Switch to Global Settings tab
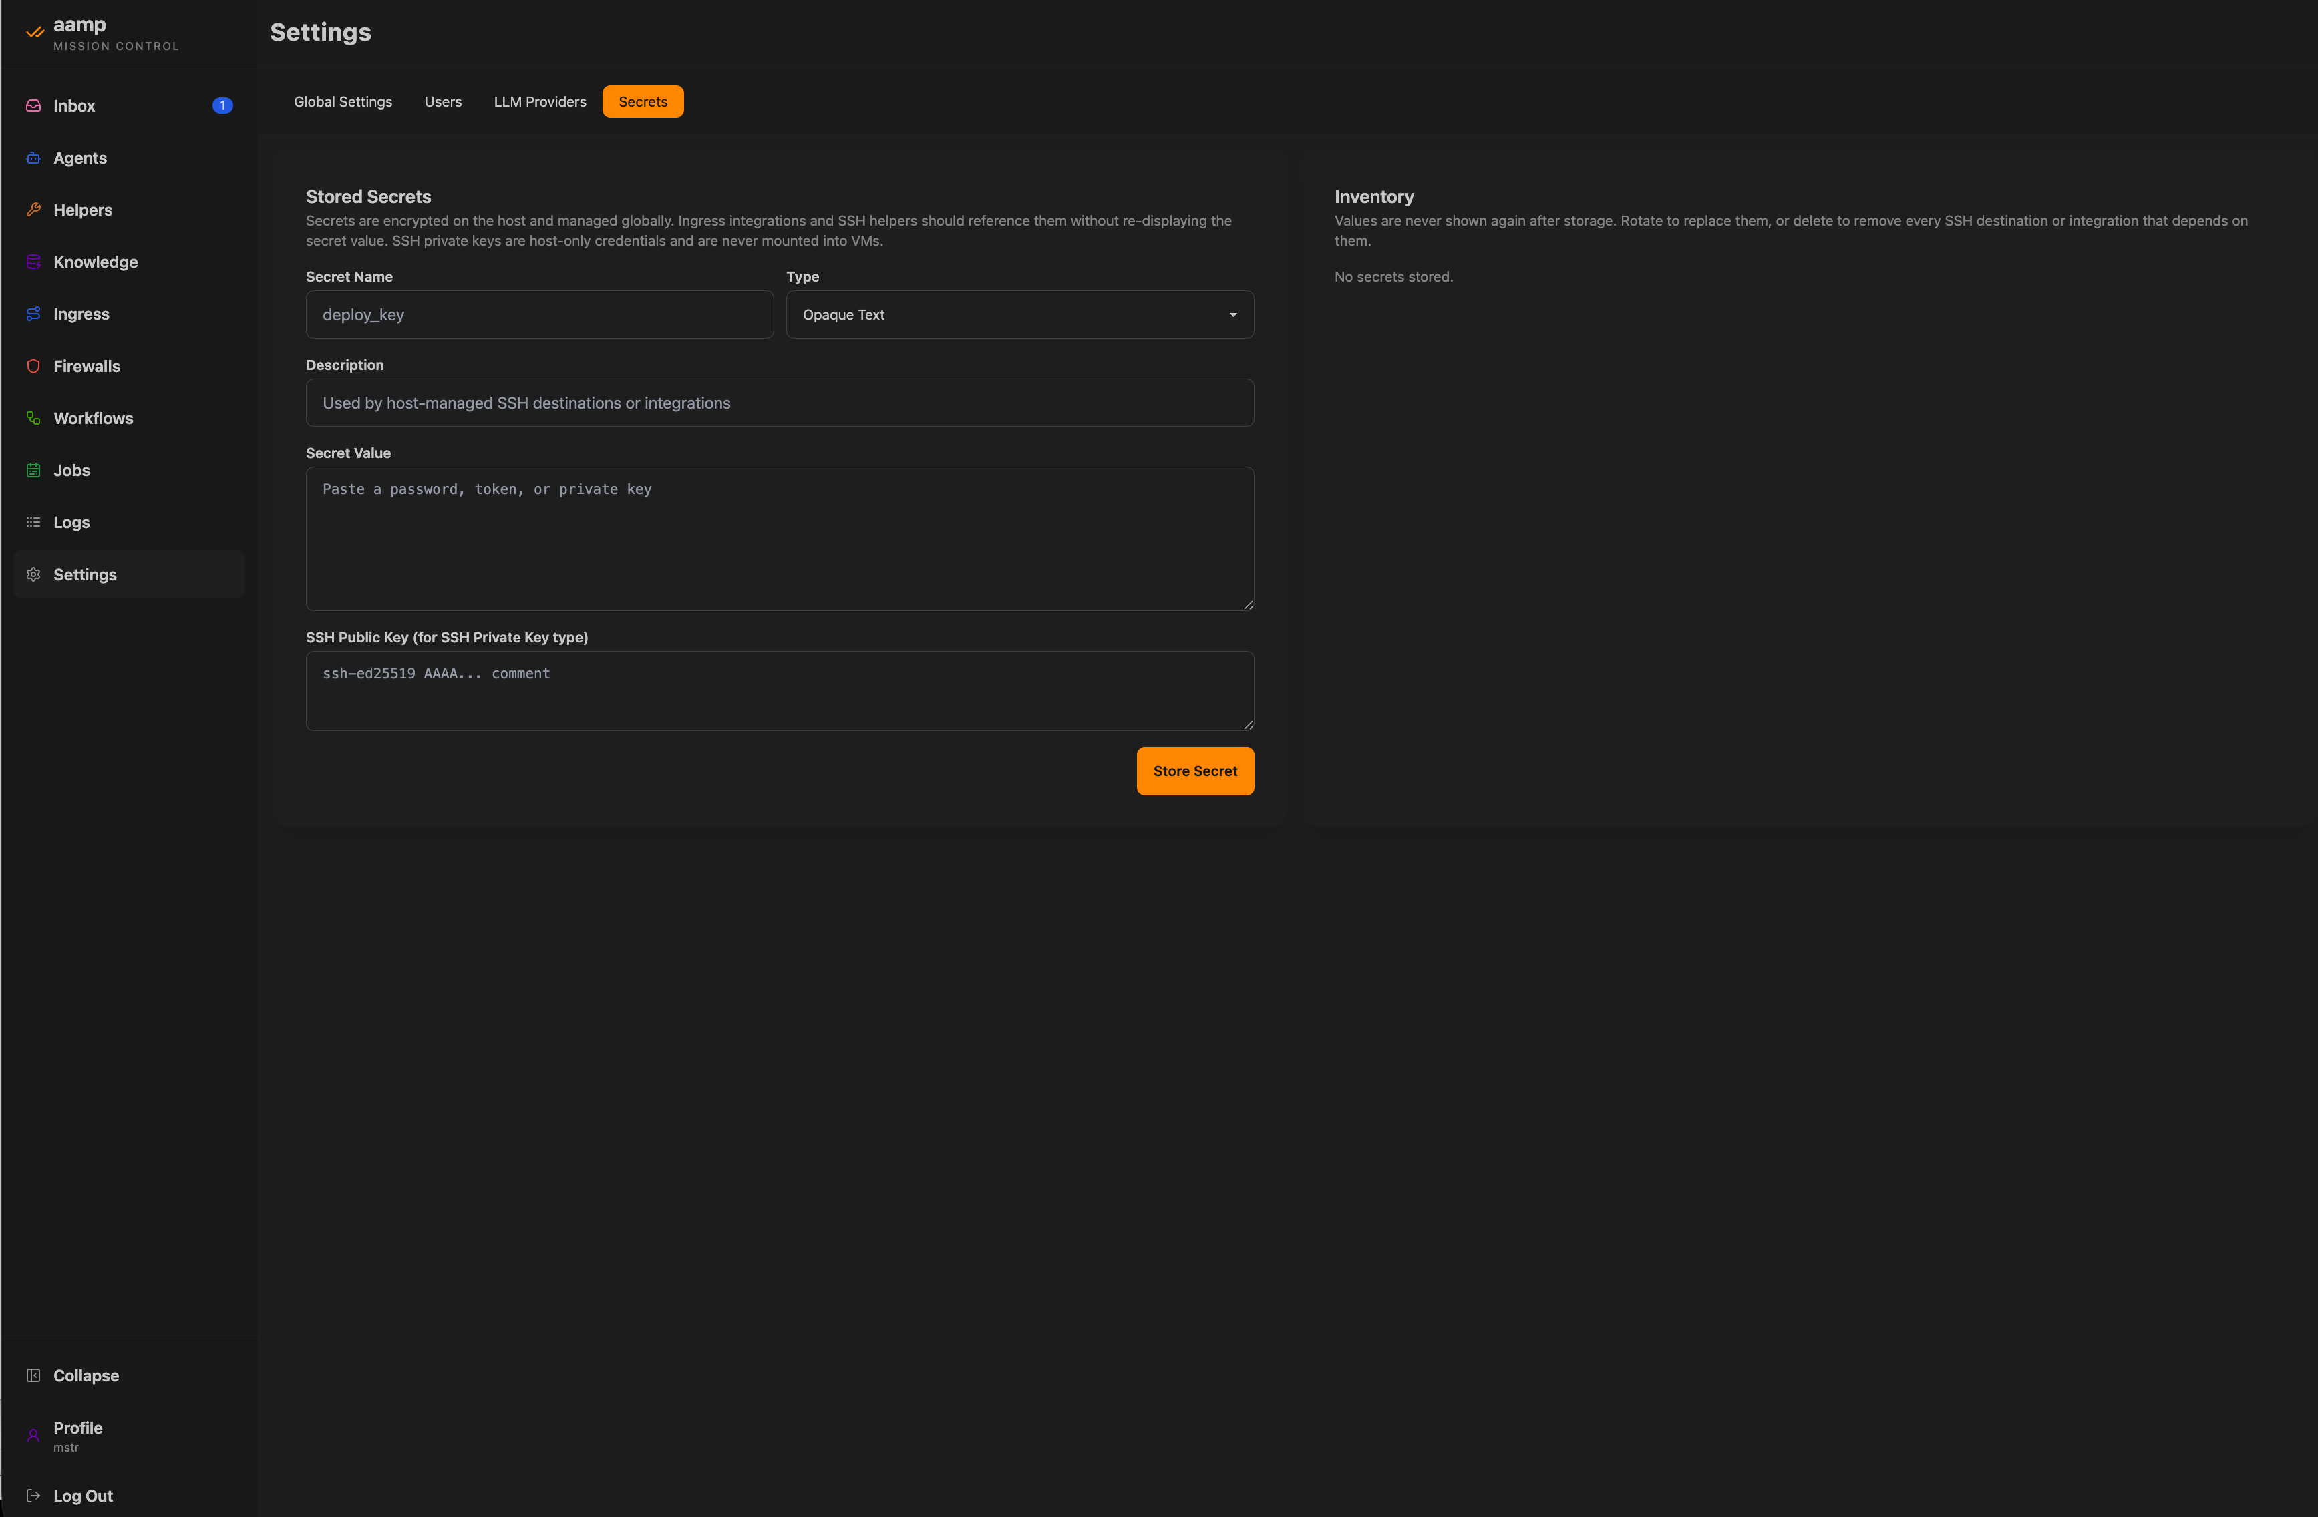 (343, 101)
